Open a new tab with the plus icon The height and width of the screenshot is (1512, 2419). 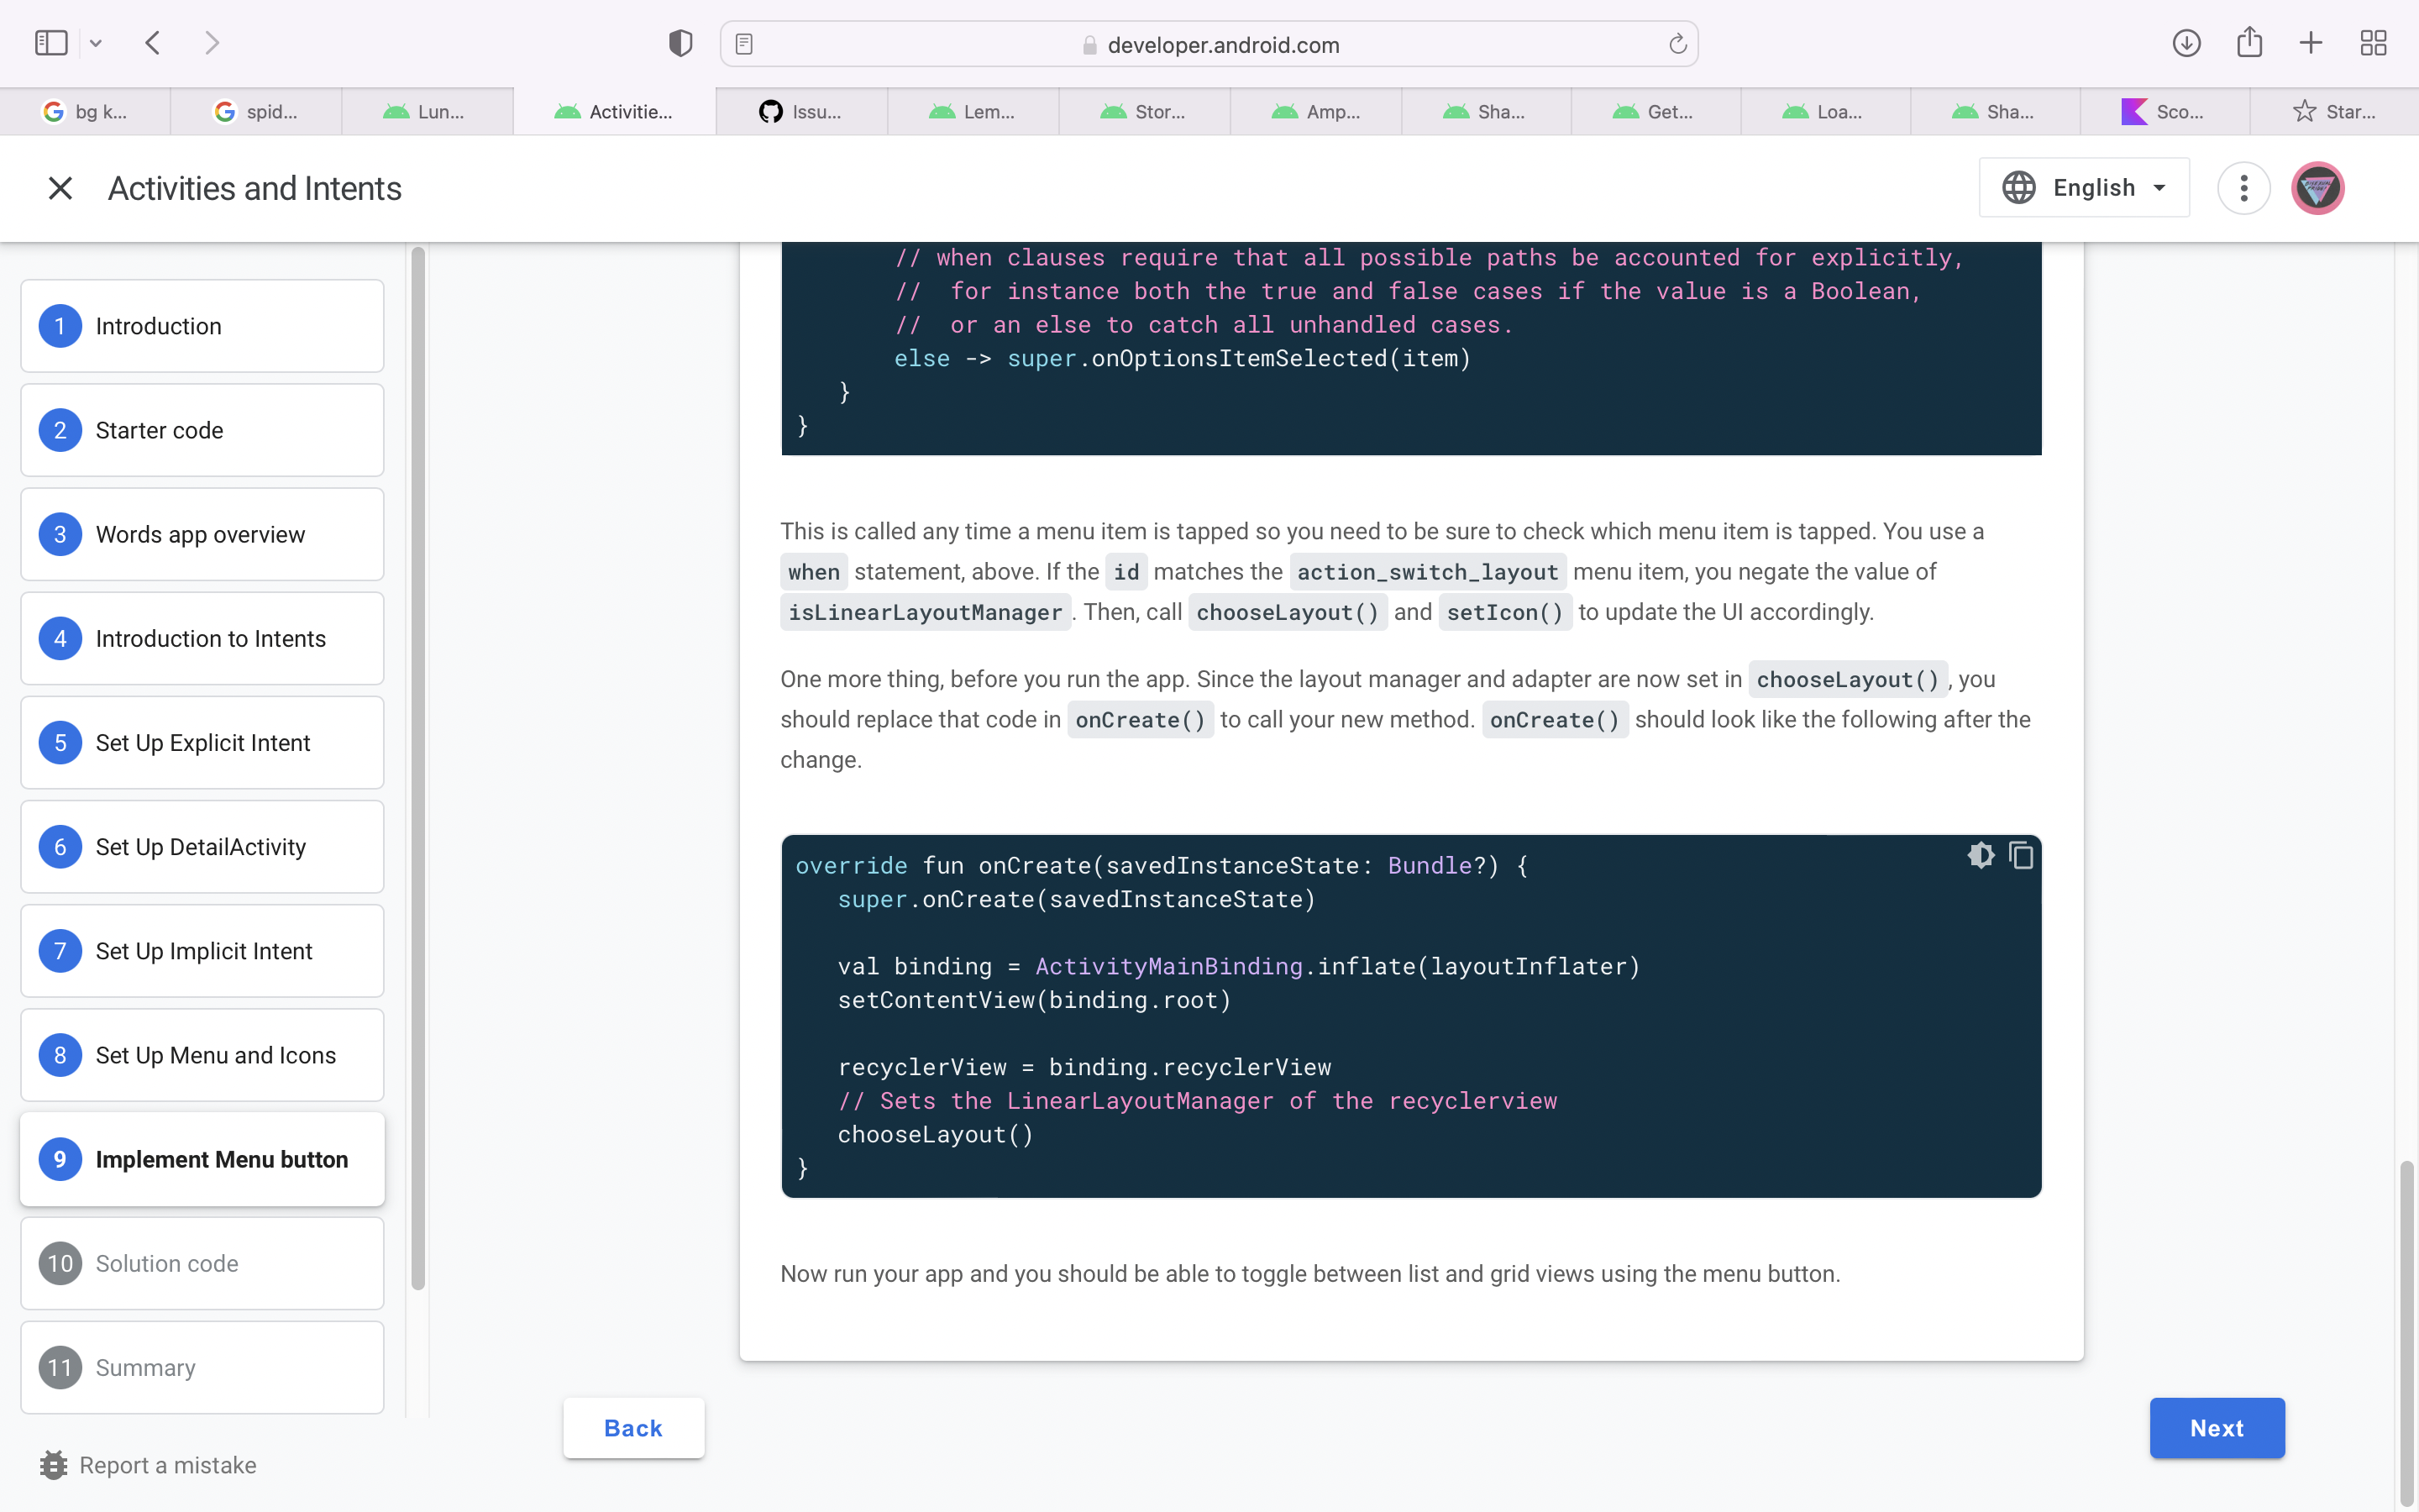pyautogui.click(x=2310, y=42)
